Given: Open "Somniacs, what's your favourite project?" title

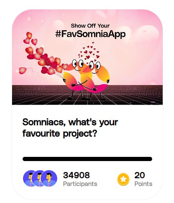Looking at the screenshot, I should [x=70, y=128].
